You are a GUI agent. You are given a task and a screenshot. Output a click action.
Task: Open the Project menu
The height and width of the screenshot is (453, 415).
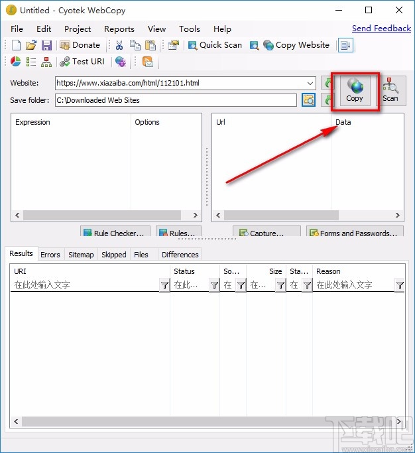point(78,29)
